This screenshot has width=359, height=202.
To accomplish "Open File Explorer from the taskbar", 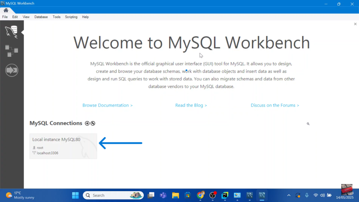I will pos(176,195).
